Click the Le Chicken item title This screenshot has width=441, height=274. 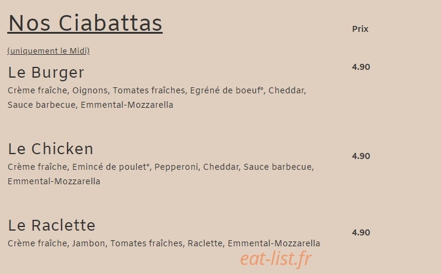click(x=51, y=149)
